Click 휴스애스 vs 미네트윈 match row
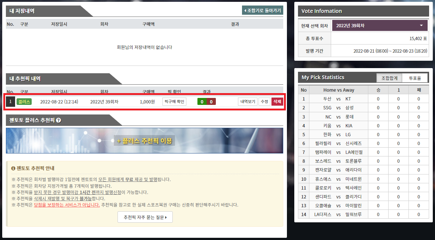This screenshot has width=435, height=240. [364, 179]
